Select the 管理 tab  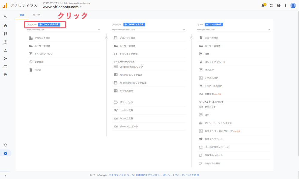coord(22,15)
